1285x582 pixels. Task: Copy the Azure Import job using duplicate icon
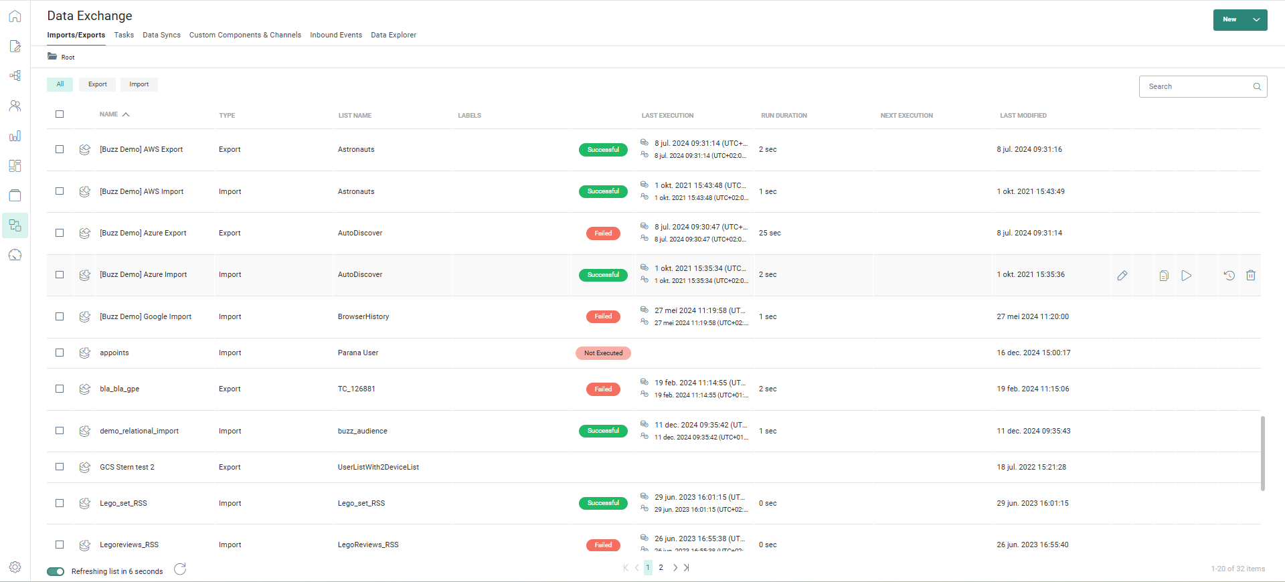click(x=1164, y=276)
